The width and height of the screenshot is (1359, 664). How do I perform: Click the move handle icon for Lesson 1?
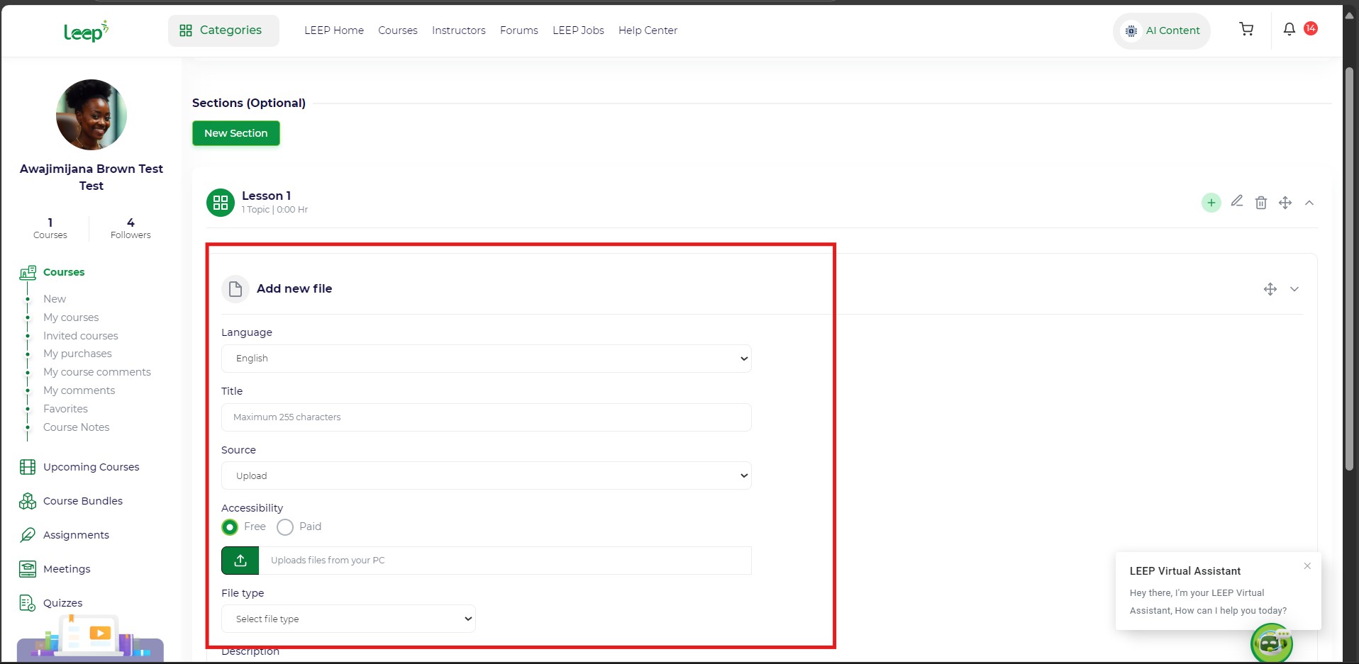pos(1285,203)
